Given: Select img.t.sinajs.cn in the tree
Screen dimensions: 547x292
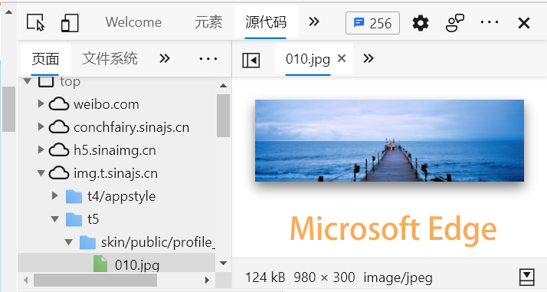Looking at the screenshot, I should [x=116, y=173].
